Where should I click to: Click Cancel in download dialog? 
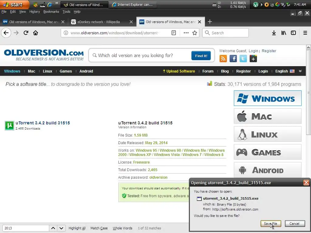pyautogui.click(x=295, y=224)
